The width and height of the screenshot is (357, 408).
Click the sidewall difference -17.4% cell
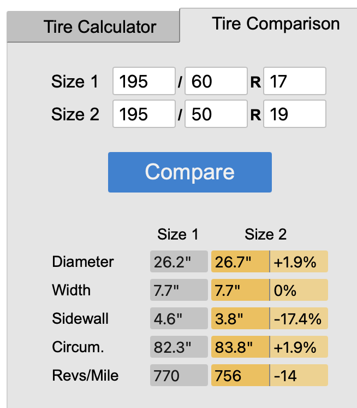[x=299, y=318]
